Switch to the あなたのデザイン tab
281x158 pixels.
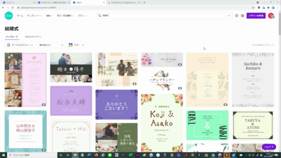[x=33, y=37]
